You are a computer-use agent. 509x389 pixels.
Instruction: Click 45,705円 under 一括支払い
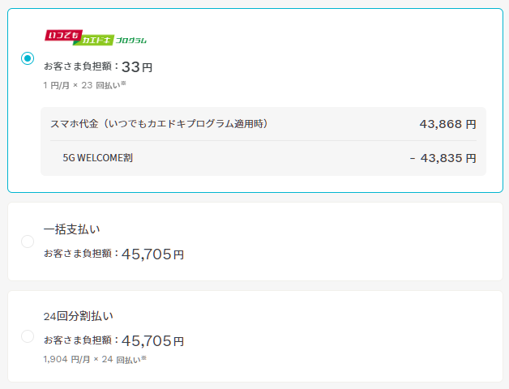(x=153, y=254)
